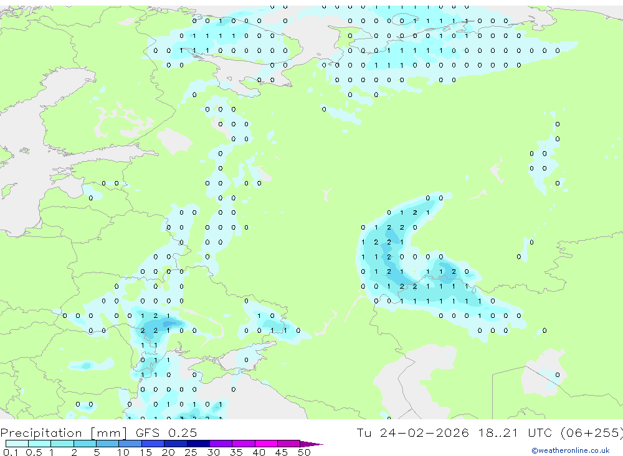Pick the 15–20 mm royal blue swatch
Image resolution: width=623 pixels, height=456 pixels.
click(x=153, y=444)
